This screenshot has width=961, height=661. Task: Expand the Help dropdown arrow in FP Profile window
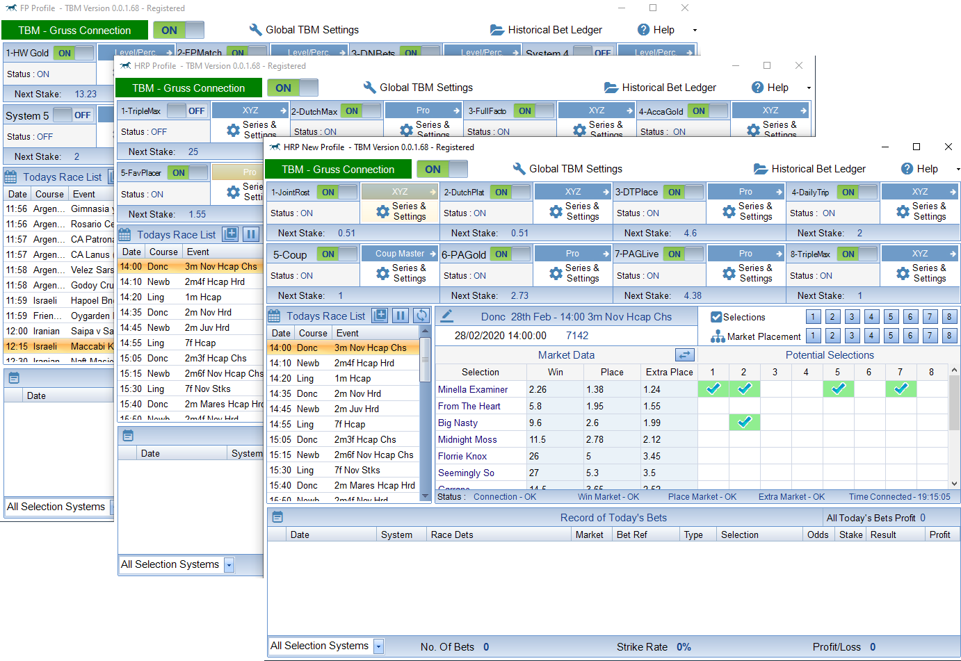[695, 30]
